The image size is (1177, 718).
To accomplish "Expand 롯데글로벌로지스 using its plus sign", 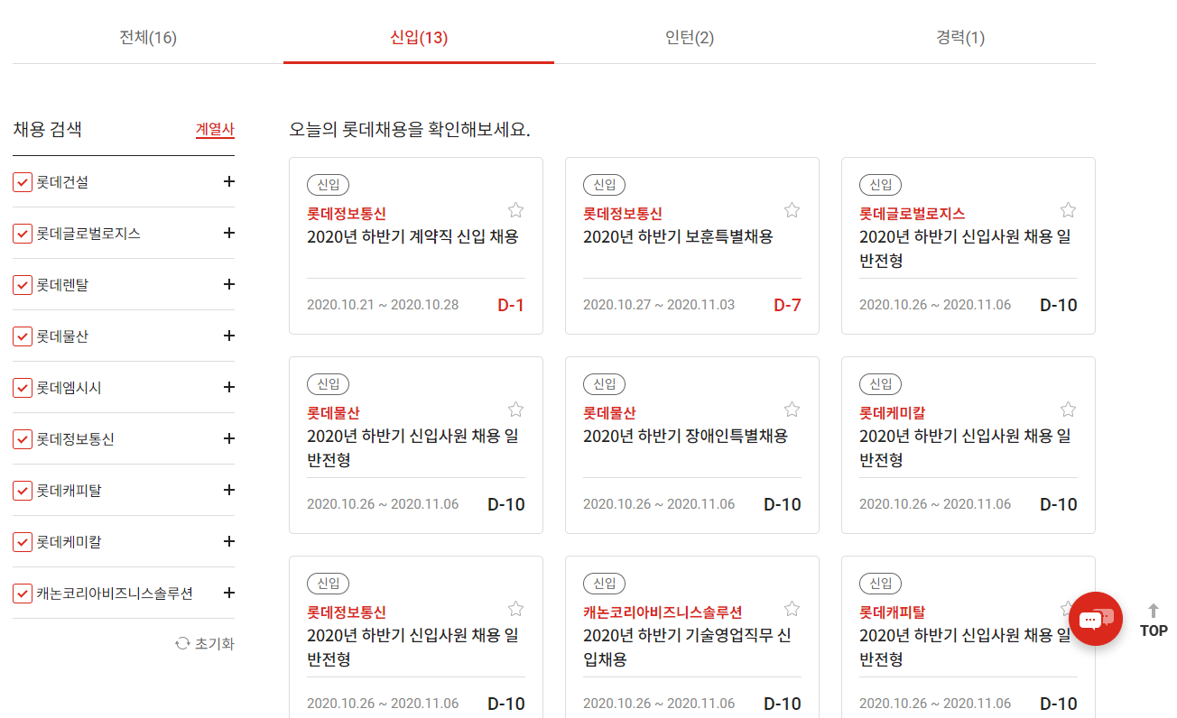I will (228, 233).
